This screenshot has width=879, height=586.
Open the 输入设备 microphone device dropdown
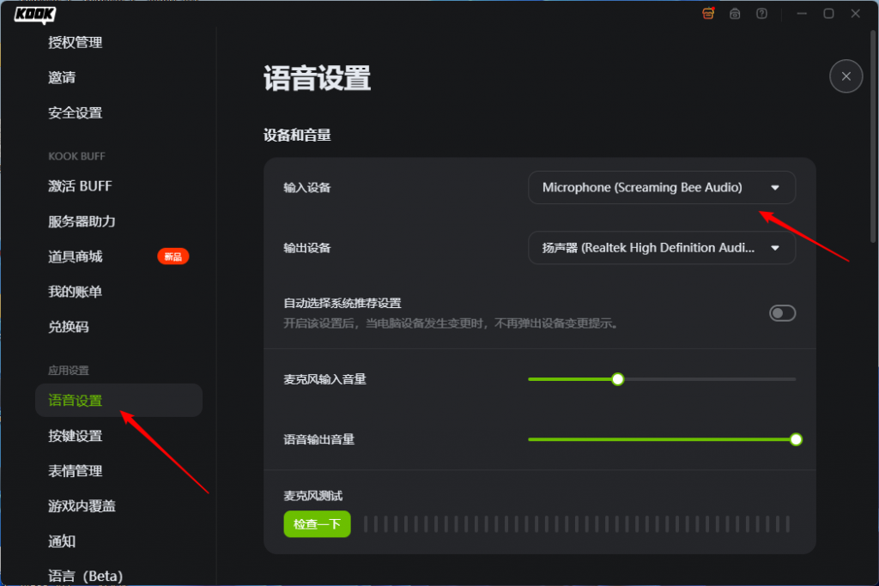[661, 187]
